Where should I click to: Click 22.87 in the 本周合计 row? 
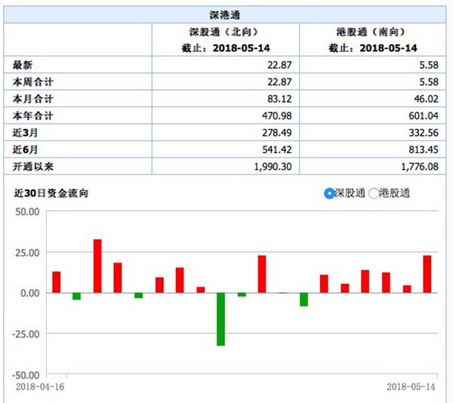pos(279,82)
